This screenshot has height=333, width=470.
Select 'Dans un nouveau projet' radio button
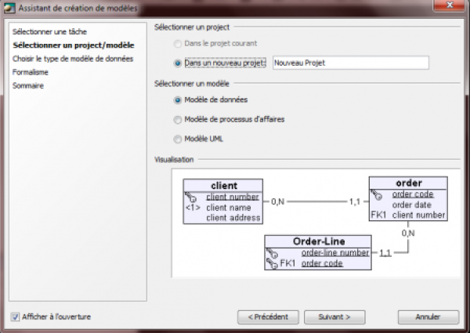point(178,63)
